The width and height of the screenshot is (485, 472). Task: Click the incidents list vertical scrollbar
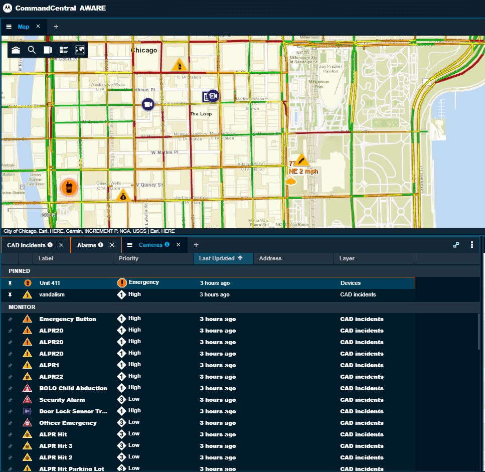[479, 331]
